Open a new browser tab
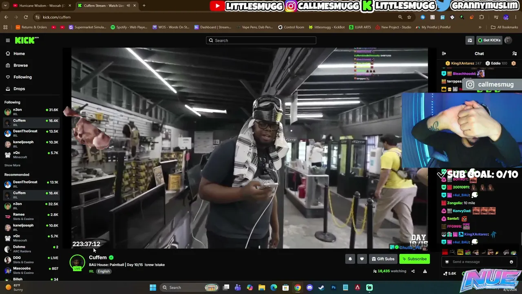Screen dimensions: 522x294 coord(144,6)
